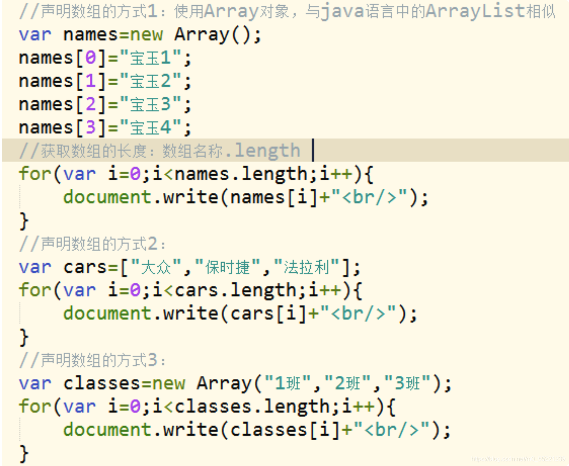Click the string "2班" in classes array
This screenshot has height=466, width=569.
click(347, 383)
